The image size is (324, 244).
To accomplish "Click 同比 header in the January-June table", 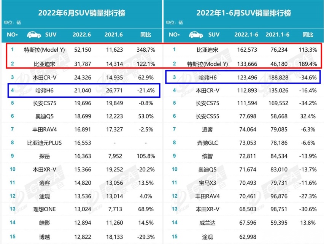I will coord(308,35).
